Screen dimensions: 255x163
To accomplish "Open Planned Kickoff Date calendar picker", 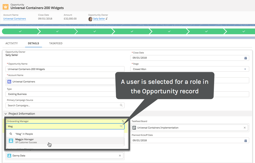I will [x=245, y=140].
